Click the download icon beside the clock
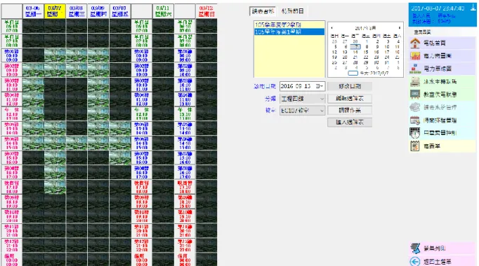This screenshot has width=479, height=266. (473, 8)
